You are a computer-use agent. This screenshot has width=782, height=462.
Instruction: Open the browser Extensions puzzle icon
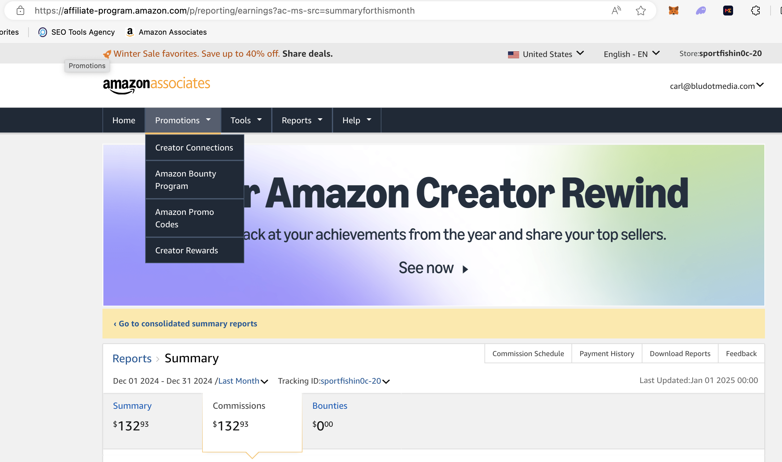pos(755,11)
